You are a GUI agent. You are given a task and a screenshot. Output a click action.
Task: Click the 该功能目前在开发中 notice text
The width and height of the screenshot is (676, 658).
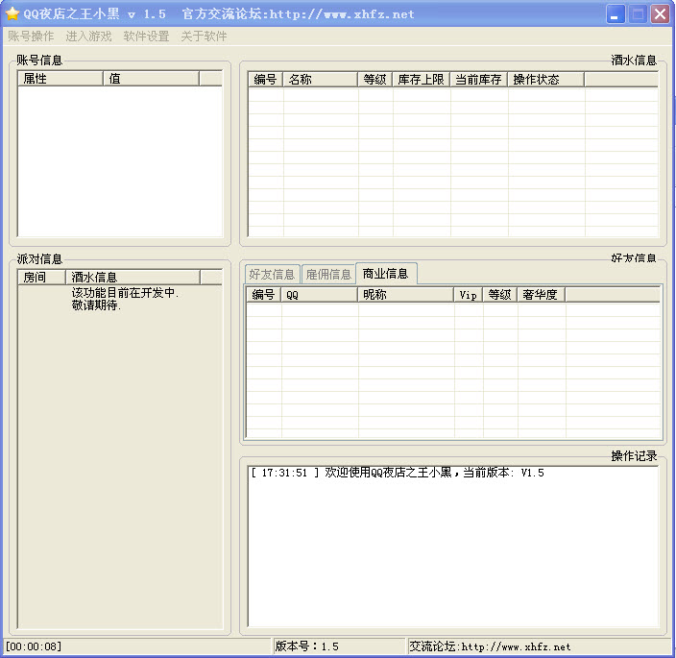point(125,293)
